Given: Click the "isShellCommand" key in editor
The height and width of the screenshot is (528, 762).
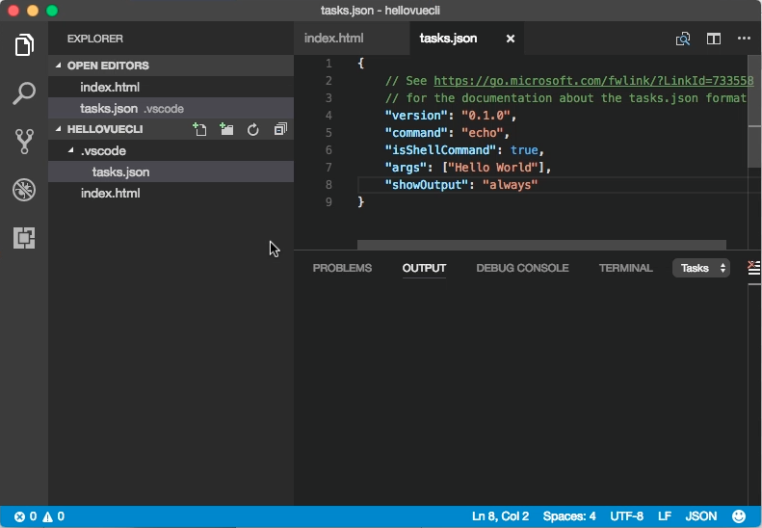Looking at the screenshot, I should 441,149.
